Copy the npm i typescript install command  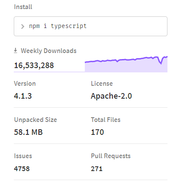[58, 26]
